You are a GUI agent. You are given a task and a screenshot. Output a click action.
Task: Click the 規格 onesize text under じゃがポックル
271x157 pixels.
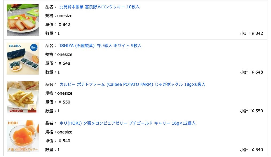pos(59,93)
